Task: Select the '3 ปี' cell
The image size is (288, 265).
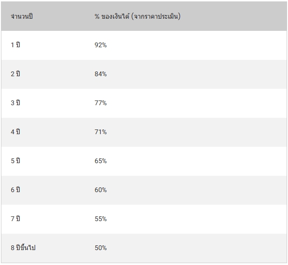Action: tap(15, 103)
